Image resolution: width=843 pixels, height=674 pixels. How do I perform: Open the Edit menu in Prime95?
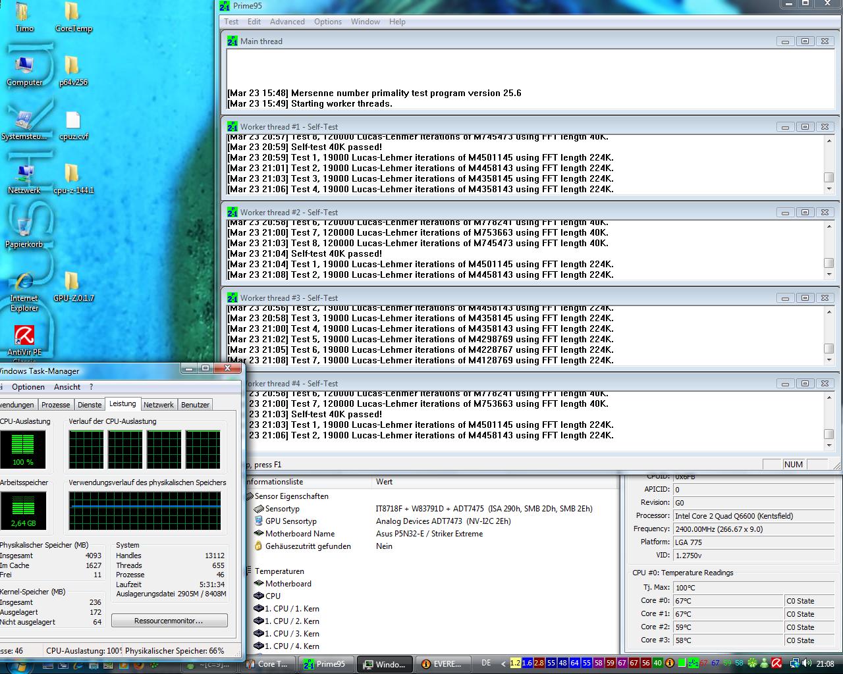254,22
